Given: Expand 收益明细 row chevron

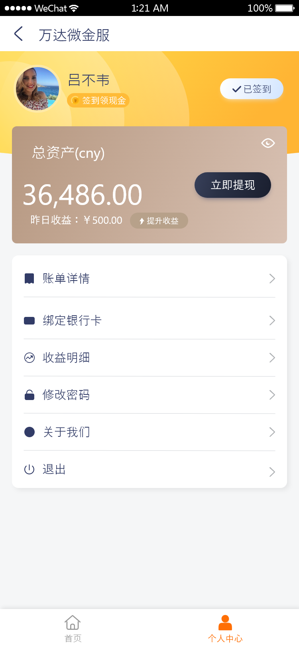Looking at the screenshot, I should [272, 358].
